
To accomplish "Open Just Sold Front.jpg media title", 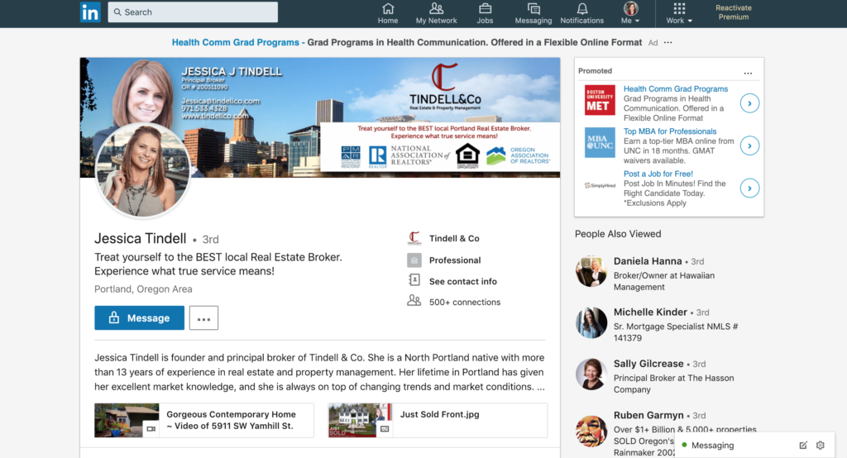I will pyautogui.click(x=440, y=414).
